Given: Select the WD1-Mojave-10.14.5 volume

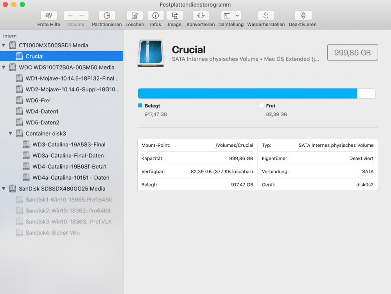Looking at the screenshot, I should tap(62, 78).
